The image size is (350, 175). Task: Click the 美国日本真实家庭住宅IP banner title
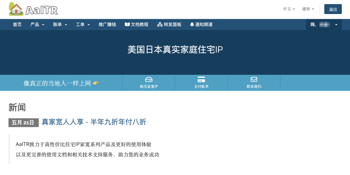pos(175,50)
